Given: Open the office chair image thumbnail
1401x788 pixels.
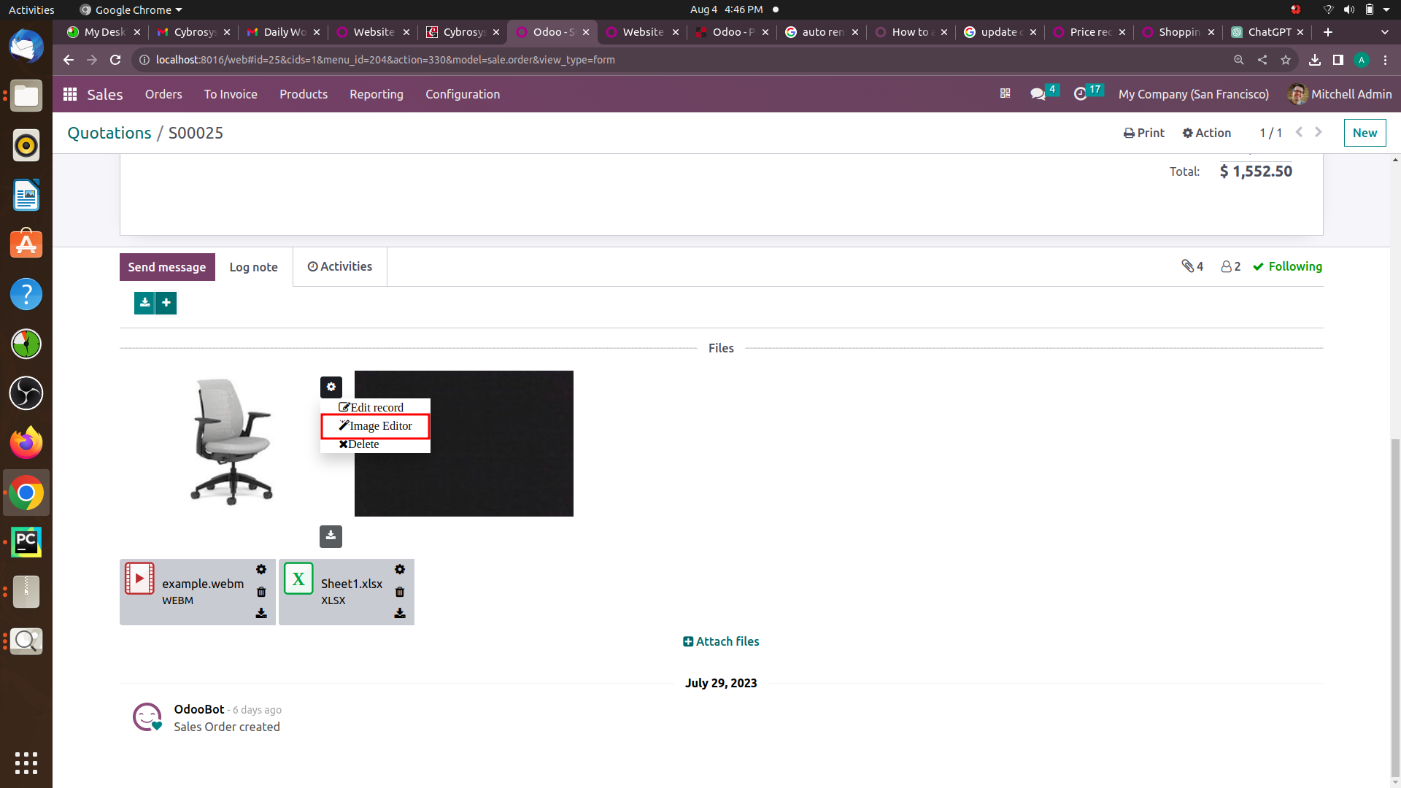Looking at the screenshot, I should [x=232, y=442].
